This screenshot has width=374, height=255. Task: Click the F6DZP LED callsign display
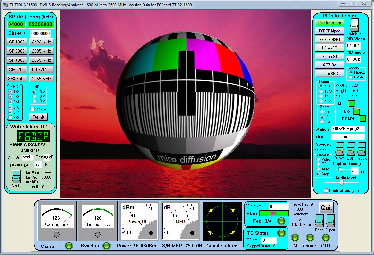[33, 136]
